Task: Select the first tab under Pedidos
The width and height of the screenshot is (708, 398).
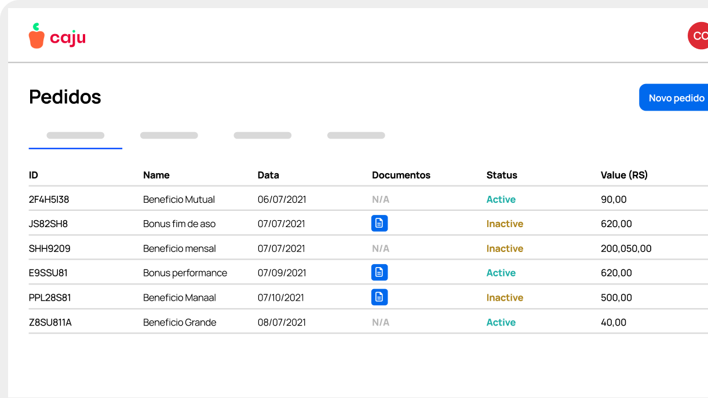Action: tap(75, 135)
